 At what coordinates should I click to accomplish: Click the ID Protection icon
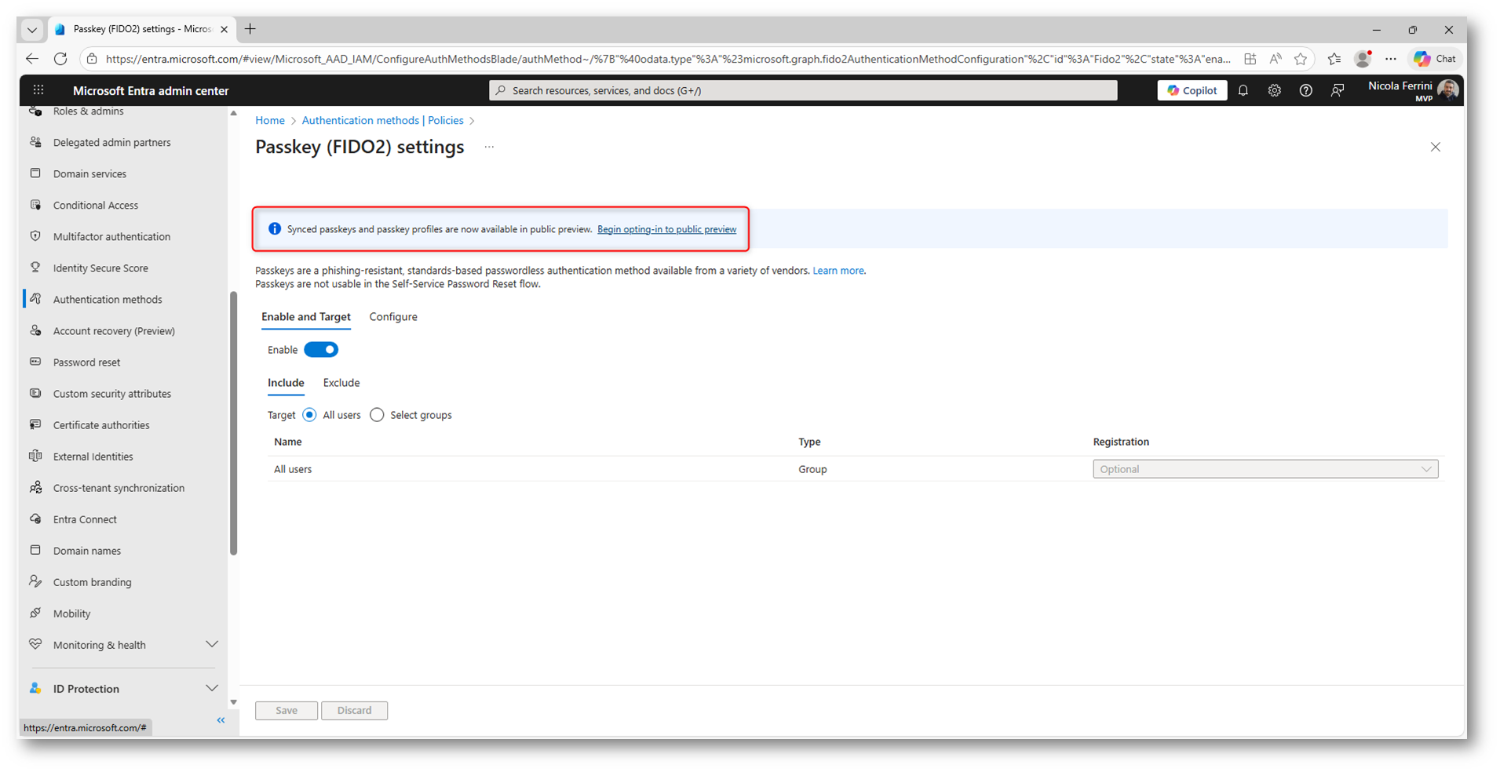[x=35, y=688]
